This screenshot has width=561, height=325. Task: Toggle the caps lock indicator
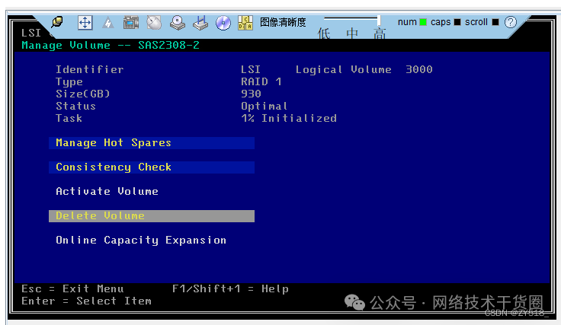[457, 22]
